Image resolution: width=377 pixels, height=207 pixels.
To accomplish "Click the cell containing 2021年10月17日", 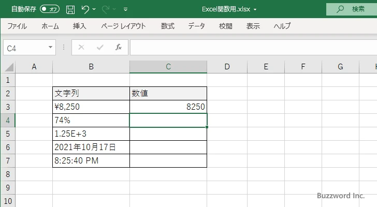I will click(x=91, y=147).
